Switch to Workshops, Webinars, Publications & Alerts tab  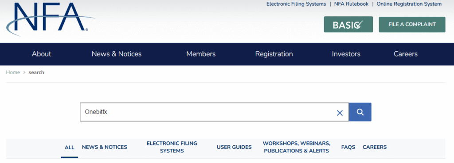tap(297, 147)
